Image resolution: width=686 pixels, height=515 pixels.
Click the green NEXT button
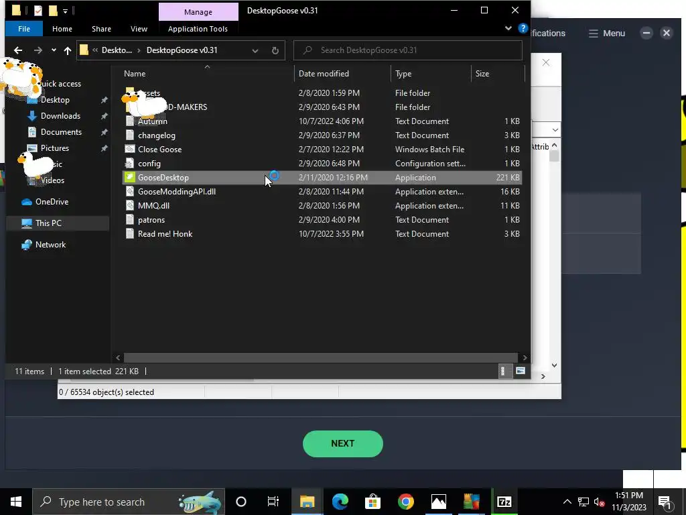342,444
